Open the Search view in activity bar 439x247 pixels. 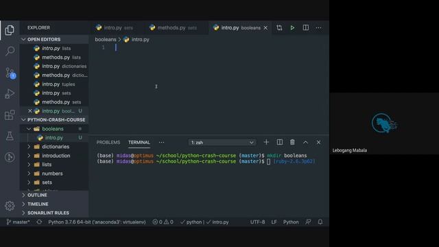(10, 51)
